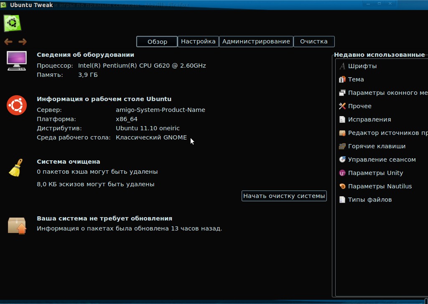Click amigo-System-Product-Name server value
Image resolution: width=428 pixels, height=304 pixels.
coord(160,110)
